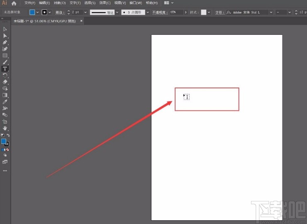Screen dimensions: 307x224
Task: Expand the arrange documents dropdown arrow
Action: [x=172, y=3]
